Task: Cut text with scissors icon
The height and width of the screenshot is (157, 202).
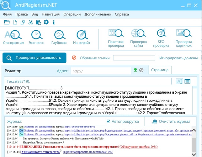Action: tap(31, 22)
